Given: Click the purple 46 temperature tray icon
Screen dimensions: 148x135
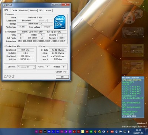Looking at the screenshot, I should point(37,132).
